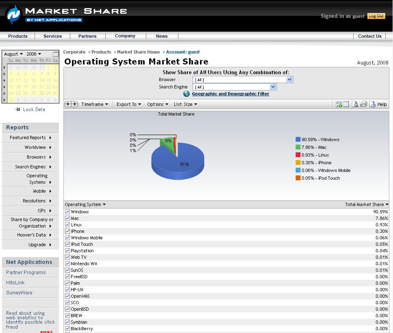Image resolution: width=393 pixels, height=333 pixels.
Task: Open the August month dropdown
Action: pyautogui.click(x=13, y=54)
